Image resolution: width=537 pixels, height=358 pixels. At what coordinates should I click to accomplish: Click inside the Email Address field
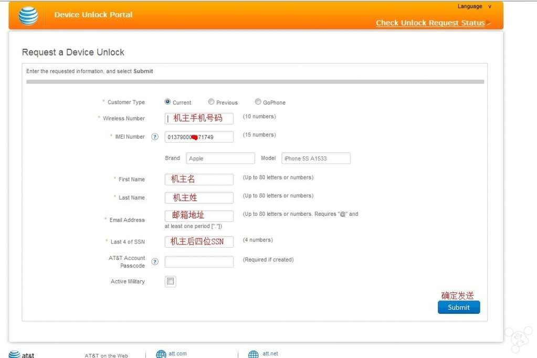point(198,216)
